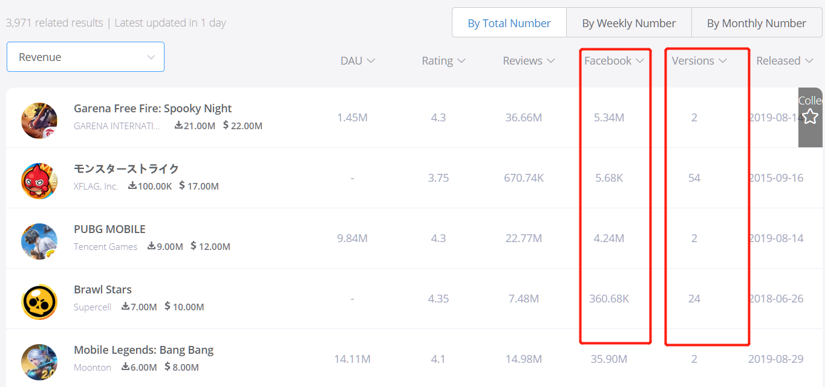Open Monster Strike app icon by XFLAG
Screen dimensions: 825x387
(39, 181)
